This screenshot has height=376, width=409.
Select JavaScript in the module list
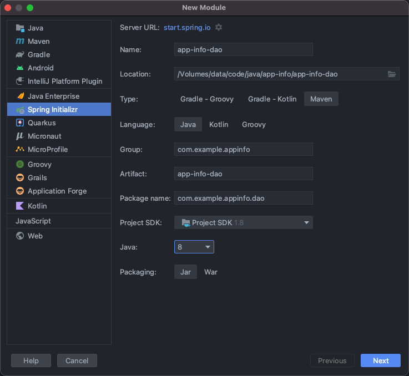[x=33, y=221]
